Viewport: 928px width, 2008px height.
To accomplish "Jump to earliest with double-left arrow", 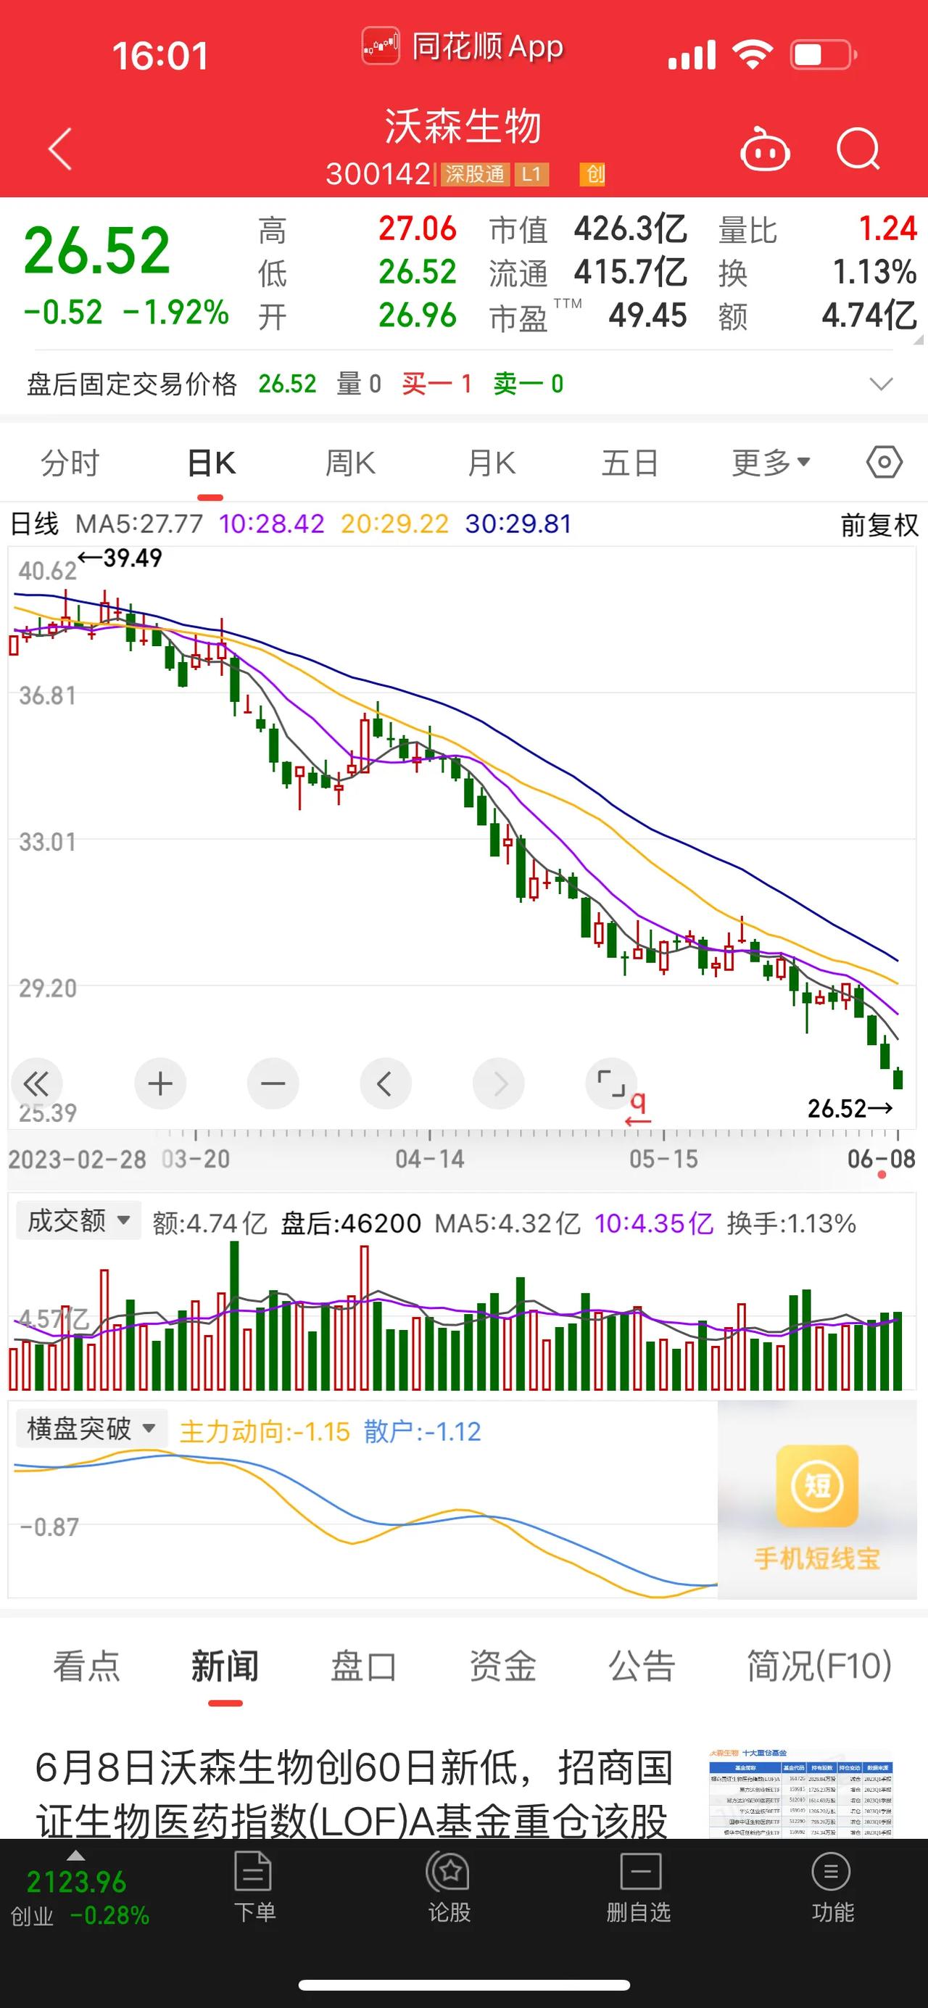I will [36, 1083].
